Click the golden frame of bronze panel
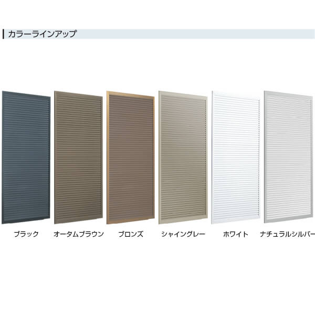315x315 pixels. pyautogui.click(x=108, y=157)
